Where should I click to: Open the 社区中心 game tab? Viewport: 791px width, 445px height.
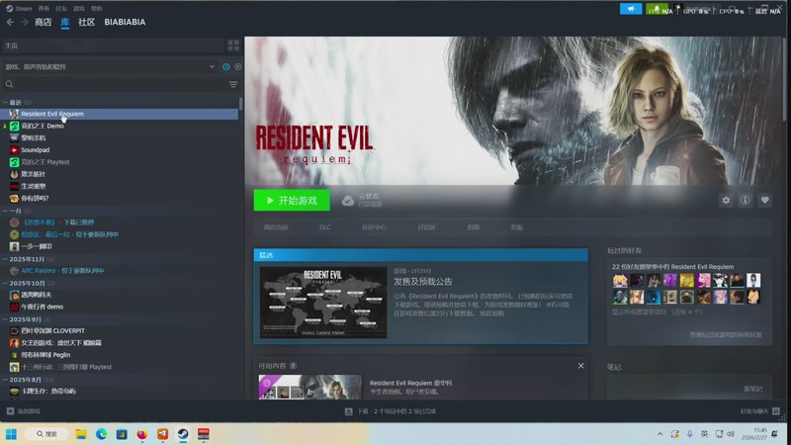click(374, 227)
